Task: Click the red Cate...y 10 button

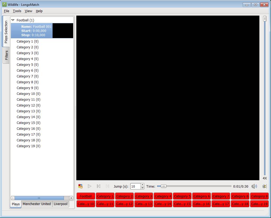Action: tap(86, 204)
